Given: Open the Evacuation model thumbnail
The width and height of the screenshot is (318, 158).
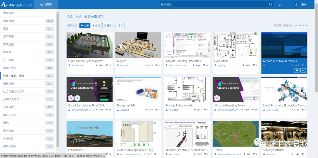Looking at the screenshot, I should point(236,45).
